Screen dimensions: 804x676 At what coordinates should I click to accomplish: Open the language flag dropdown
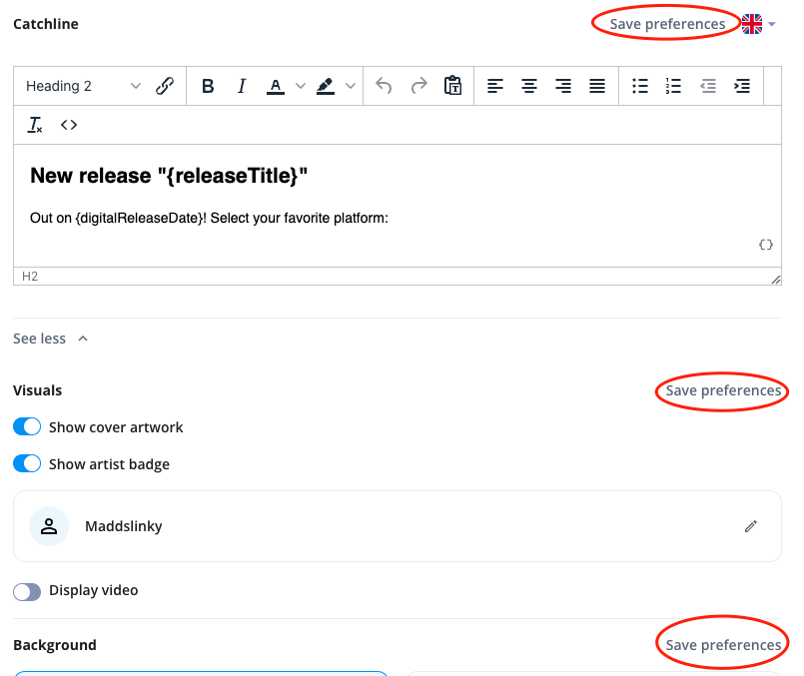[x=757, y=24]
